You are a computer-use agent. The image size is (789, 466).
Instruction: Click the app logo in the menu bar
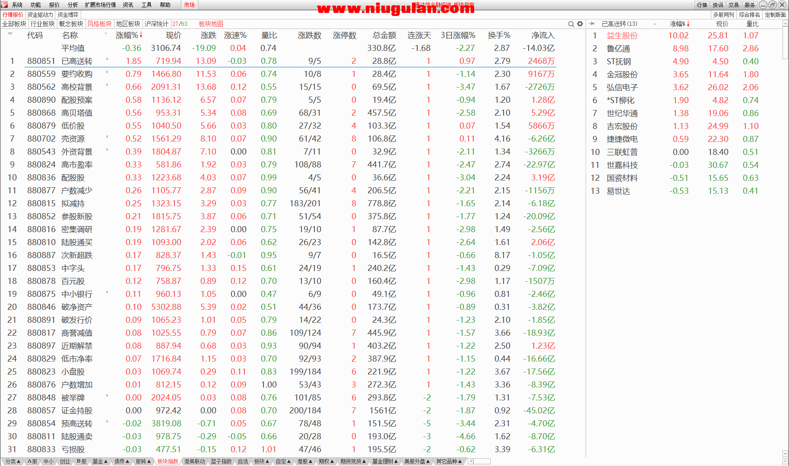click(x=5, y=5)
